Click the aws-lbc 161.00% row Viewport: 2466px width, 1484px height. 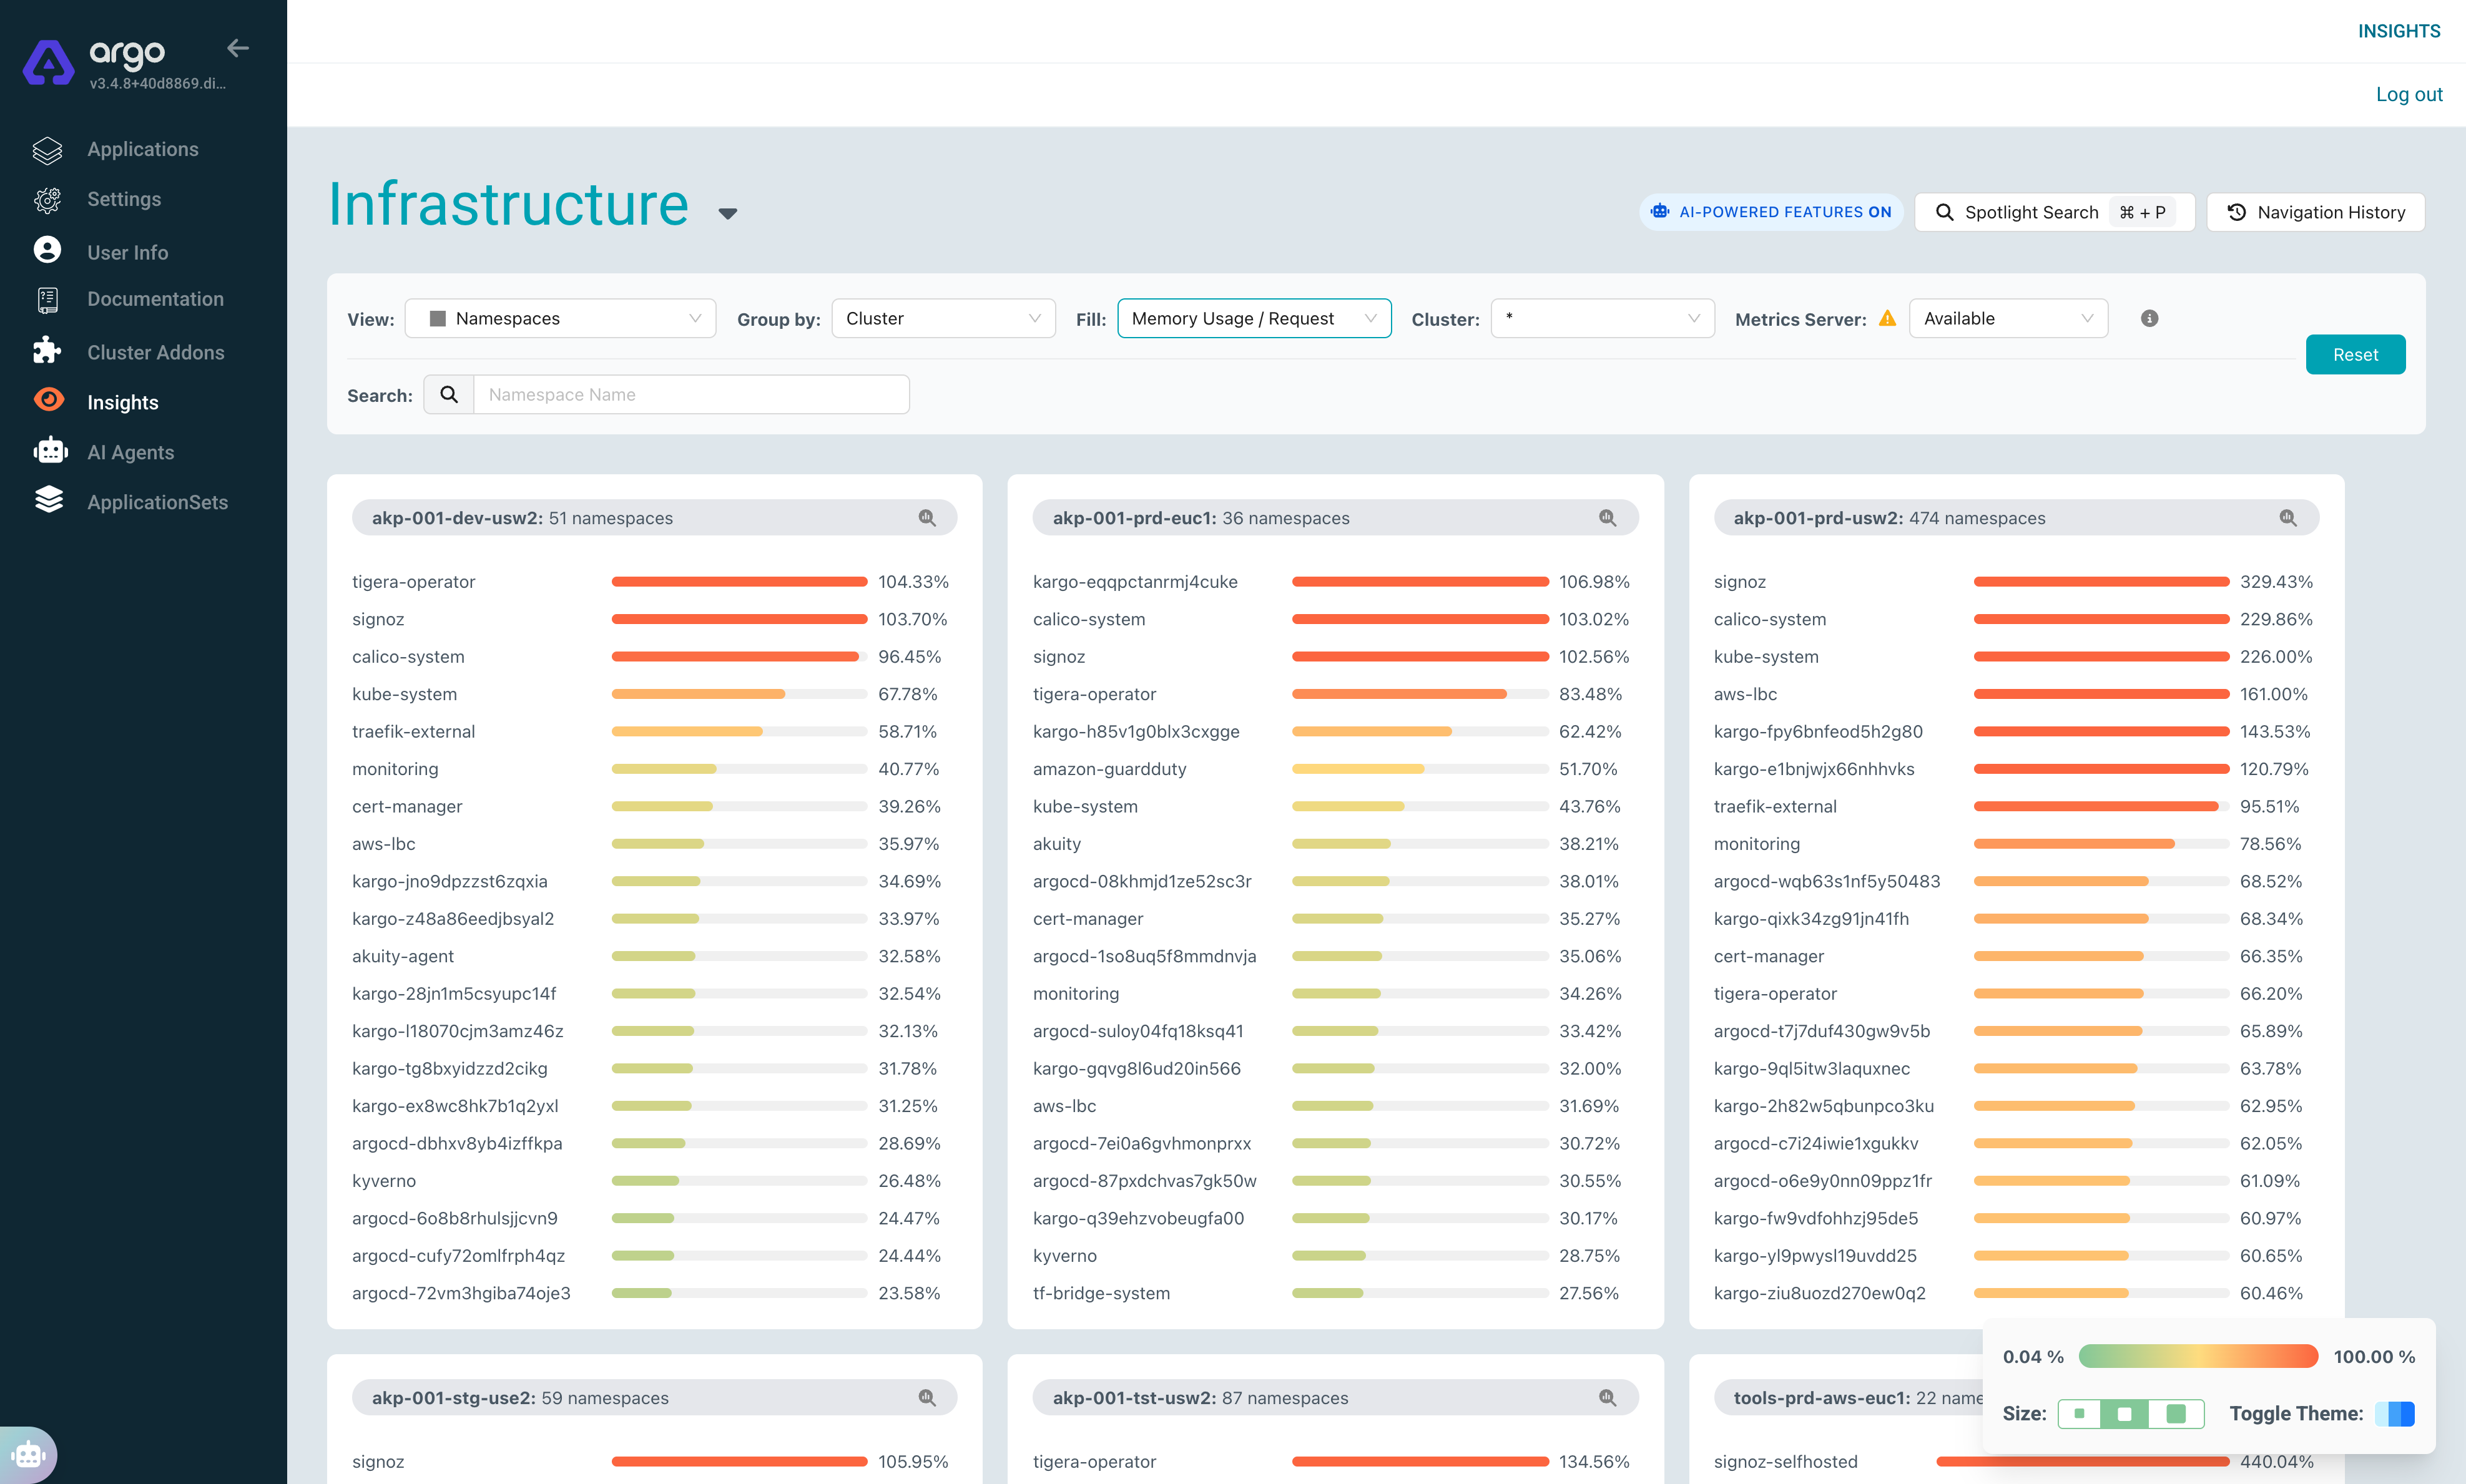(x=2016, y=694)
